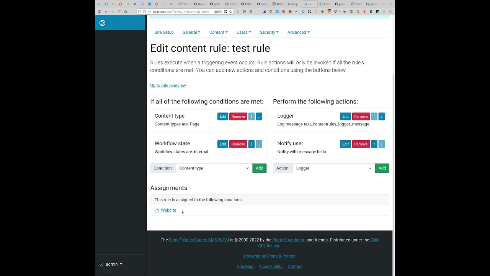Remove the Workflow state condition
490x276 pixels.
pyautogui.click(x=238, y=144)
